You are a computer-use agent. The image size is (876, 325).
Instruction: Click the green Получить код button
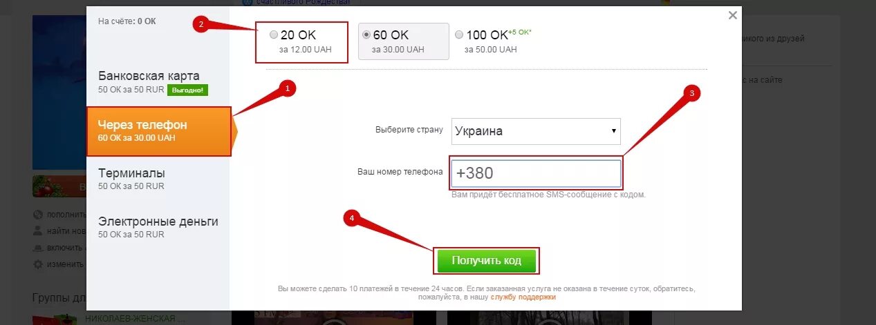(x=487, y=261)
